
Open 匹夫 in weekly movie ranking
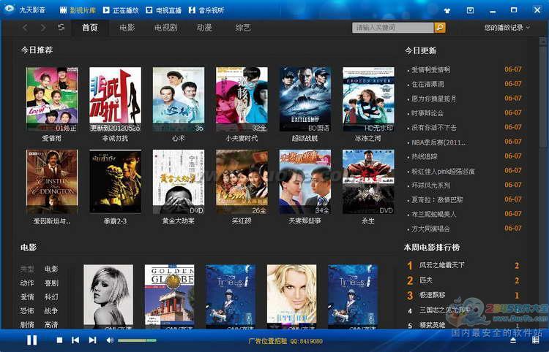pyautogui.click(x=426, y=280)
